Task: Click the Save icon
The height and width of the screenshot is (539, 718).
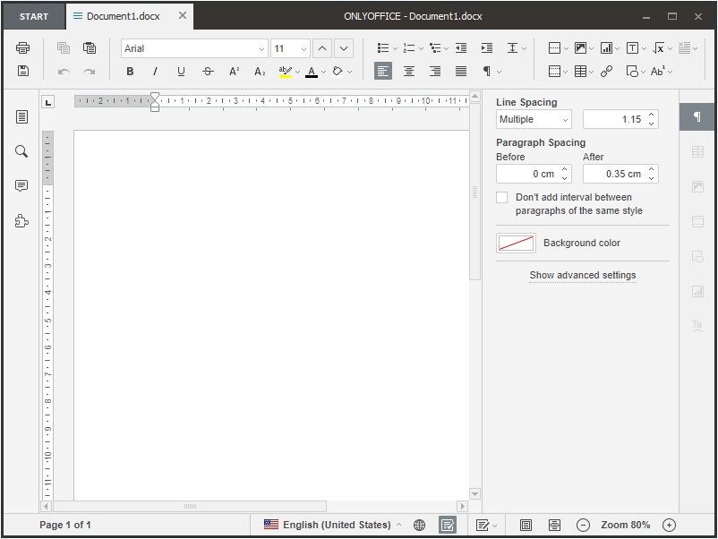Action: coord(23,71)
